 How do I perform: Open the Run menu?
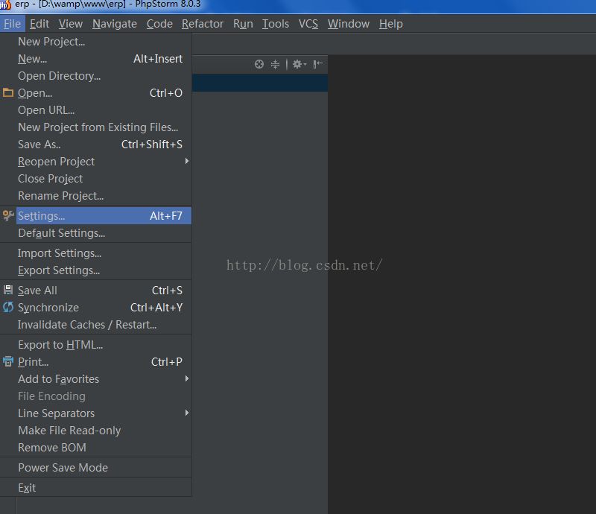click(243, 24)
